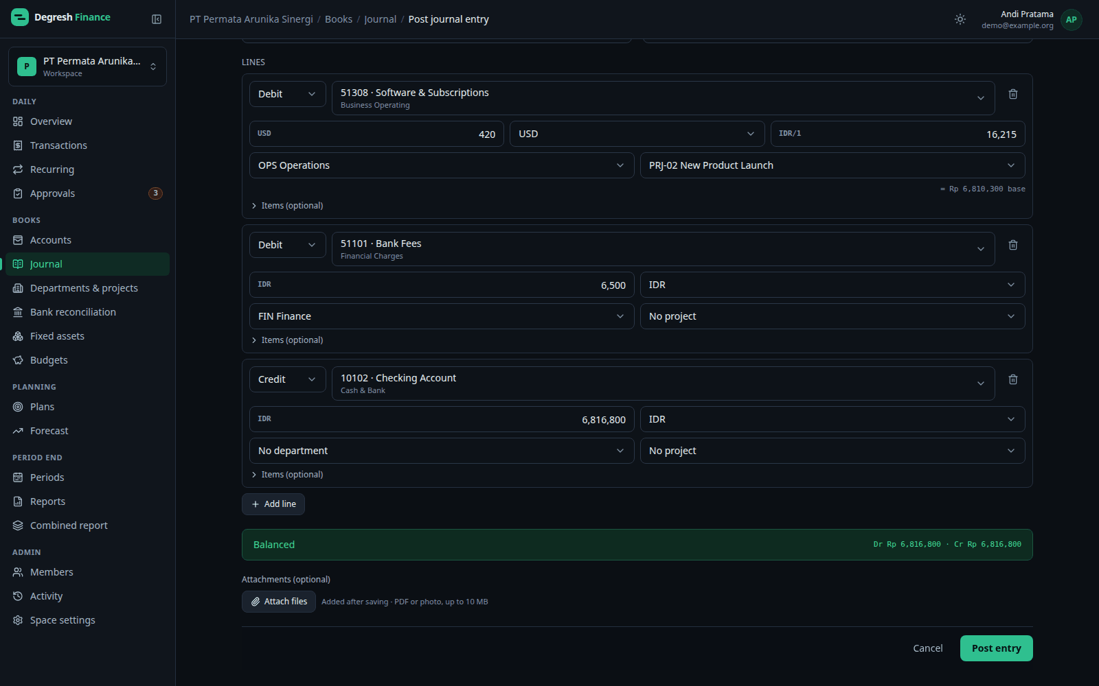Open Debit dropdown on Software & Subscriptions line
1099x686 pixels.
pyautogui.click(x=287, y=94)
